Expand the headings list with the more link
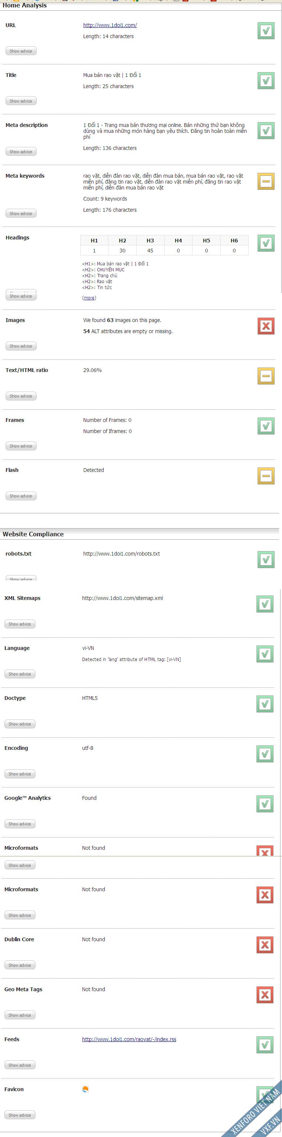The width and height of the screenshot is (282, 1137). point(89,298)
